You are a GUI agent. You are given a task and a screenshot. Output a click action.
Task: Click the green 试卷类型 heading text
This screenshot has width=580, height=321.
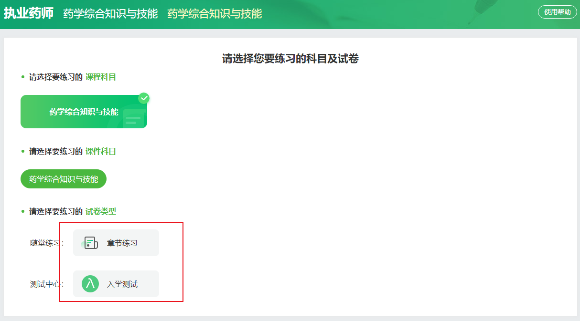(101, 211)
